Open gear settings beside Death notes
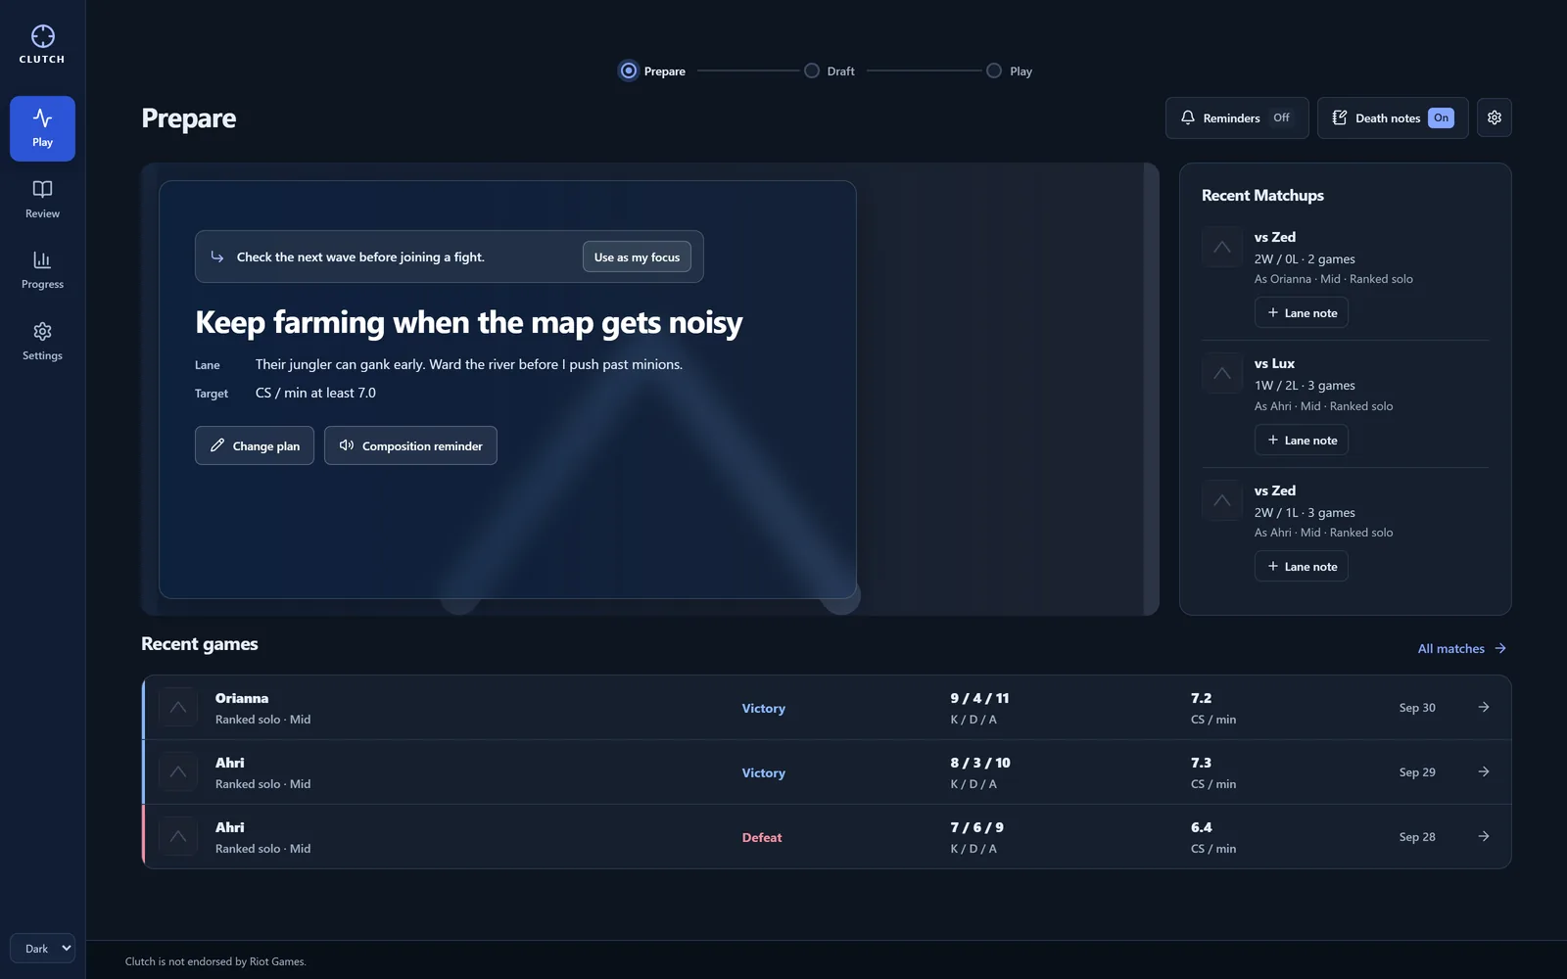1567x979 pixels. 1495,117
